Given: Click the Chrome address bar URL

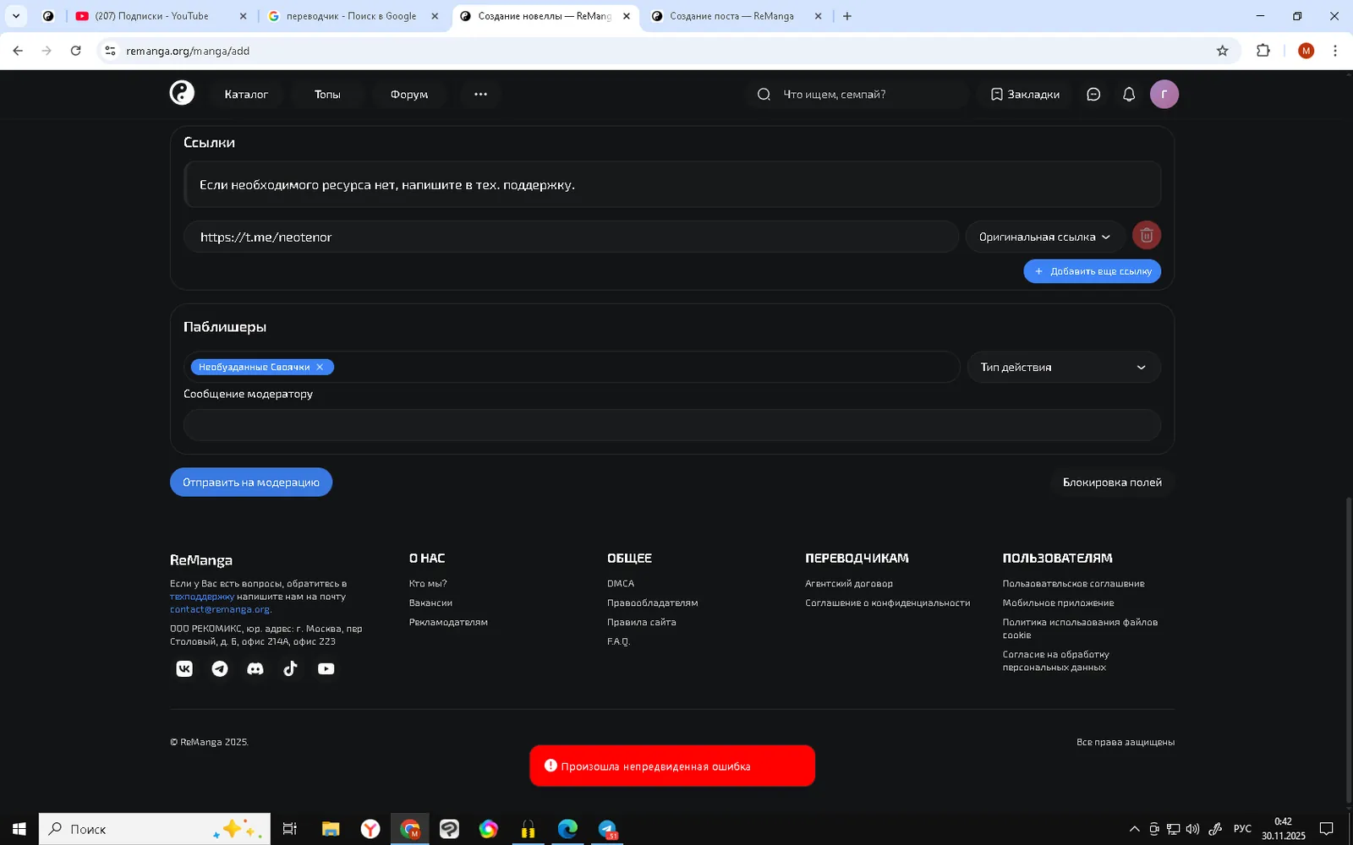Looking at the screenshot, I should pos(188,51).
